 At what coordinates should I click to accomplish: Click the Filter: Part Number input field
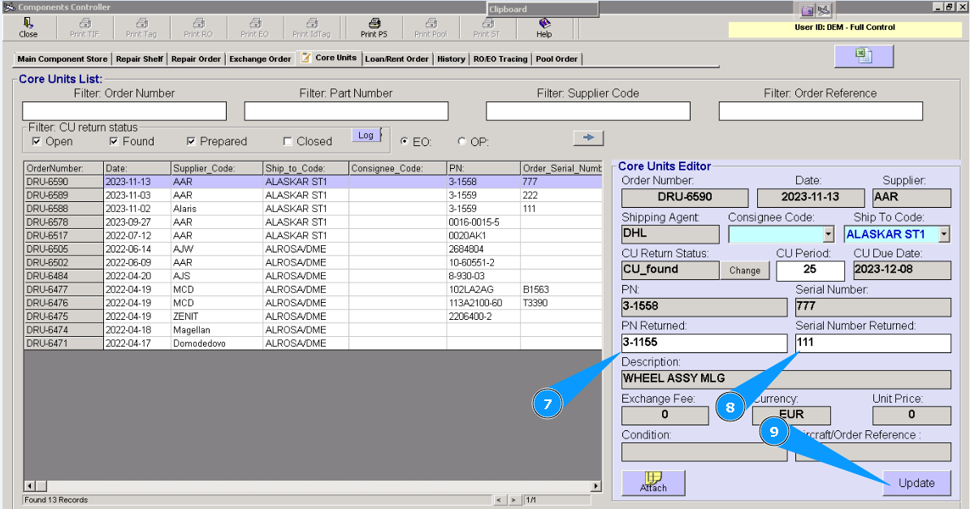346,111
